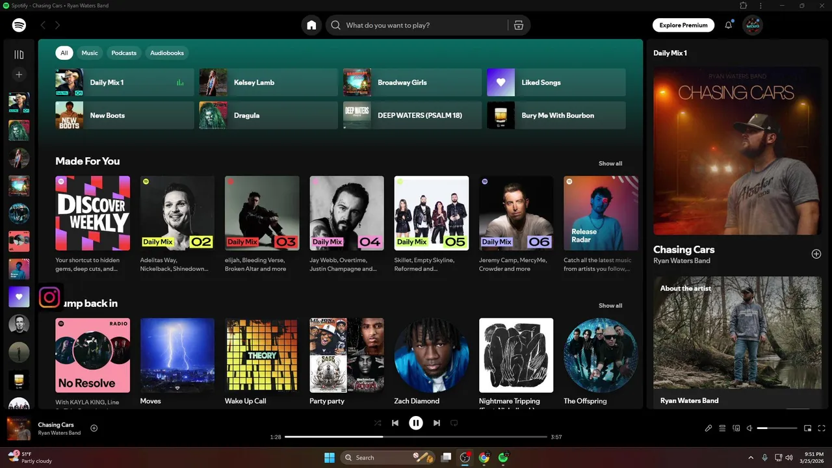Skip to the next track
The image size is (832, 468).
(x=437, y=423)
